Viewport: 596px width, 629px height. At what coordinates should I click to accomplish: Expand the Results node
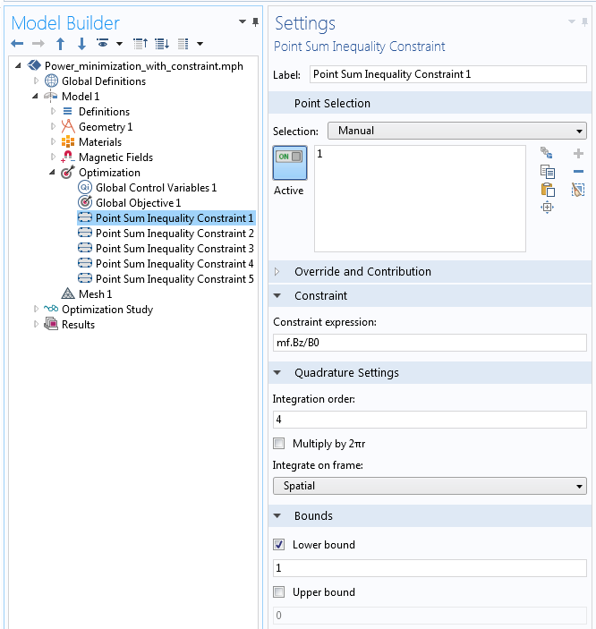pyautogui.click(x=36, y=324)
